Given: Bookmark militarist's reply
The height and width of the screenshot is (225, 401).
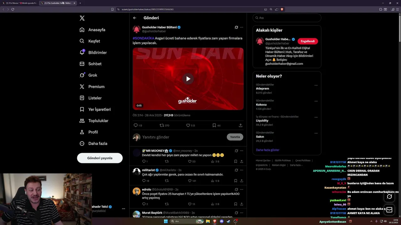Looking at the screenshot, I should tap(236, 181).
